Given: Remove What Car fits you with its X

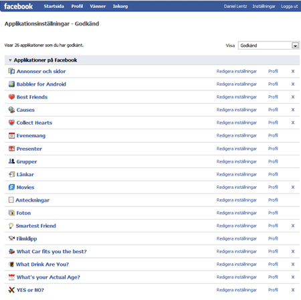Looking at the screenshot, I should [x=293, y=252].
